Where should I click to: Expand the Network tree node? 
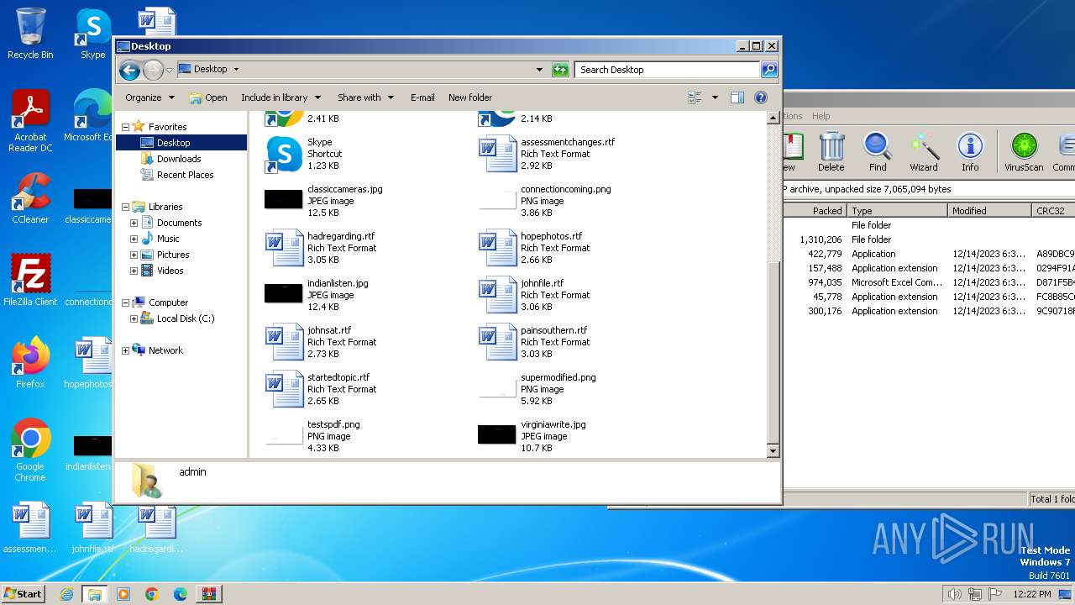pyautogui.click(x=125, y=350)
